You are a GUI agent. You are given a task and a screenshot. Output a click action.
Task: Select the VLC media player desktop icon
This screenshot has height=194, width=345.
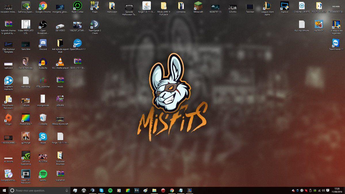tap(60, 62)
